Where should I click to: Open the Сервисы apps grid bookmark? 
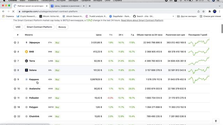tap(8, 16)
